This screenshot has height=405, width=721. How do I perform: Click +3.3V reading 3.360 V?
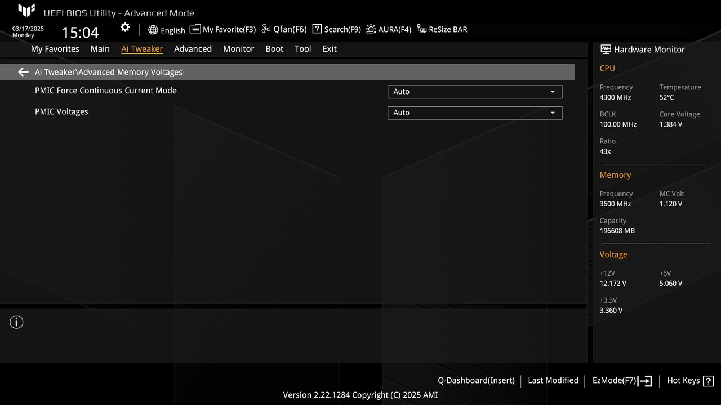[x=611, y=310]
